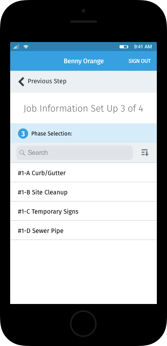Tap the Phase Selection section label
The height and width of the screenshot is (346, 167).
52,134
